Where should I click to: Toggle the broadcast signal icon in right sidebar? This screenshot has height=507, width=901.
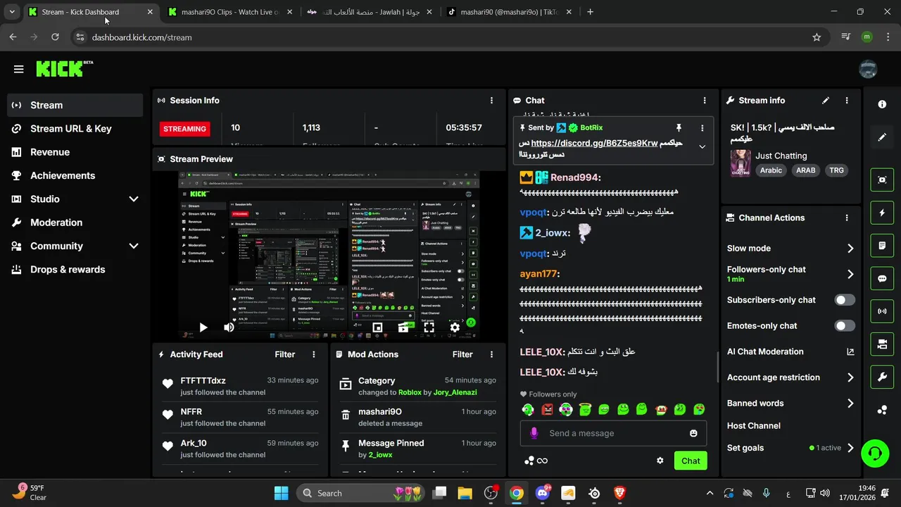pyautogui.click(x=882, y=311)
